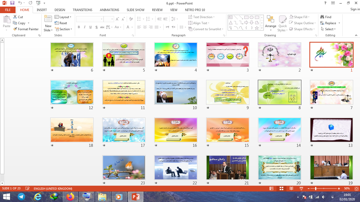Click the Format Painter tool
The width and height of the screenshot is (360, 202).
(26, 29)
